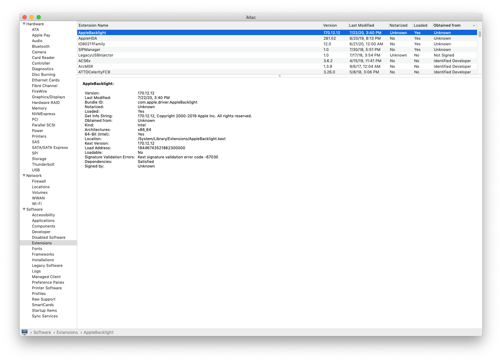Collapse the Hardware section triangle
502x362 pixels.
pos(24,24)
